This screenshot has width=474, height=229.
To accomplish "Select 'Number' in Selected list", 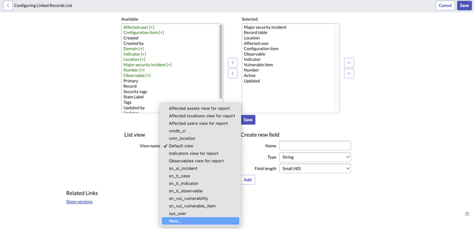I will (251, 70).
